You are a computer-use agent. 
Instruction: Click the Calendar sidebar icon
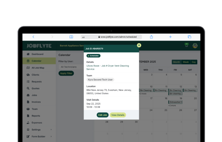[28, 61]
